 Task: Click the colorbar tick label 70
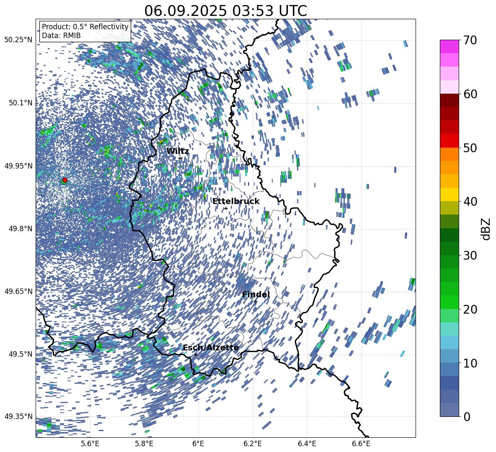(x=470, y=41)
